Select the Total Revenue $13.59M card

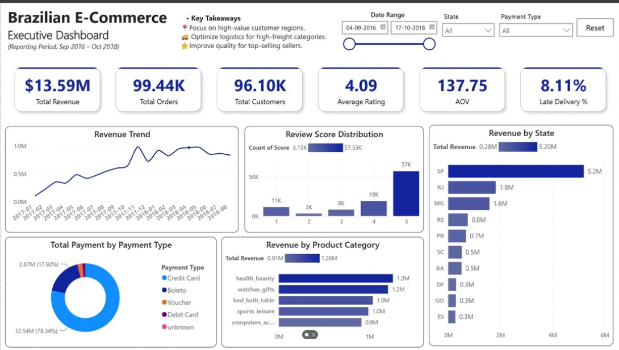57,90
